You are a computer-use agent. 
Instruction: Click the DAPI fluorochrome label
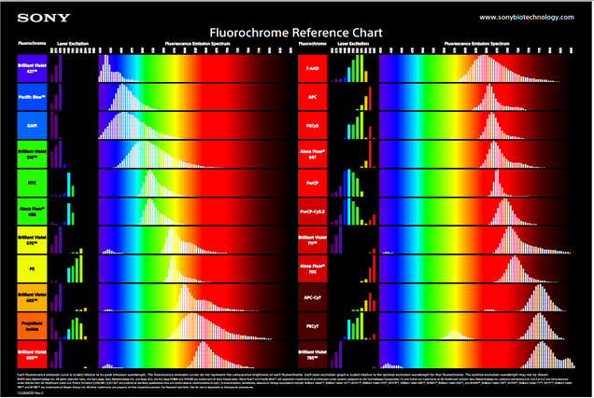[34, 126]
